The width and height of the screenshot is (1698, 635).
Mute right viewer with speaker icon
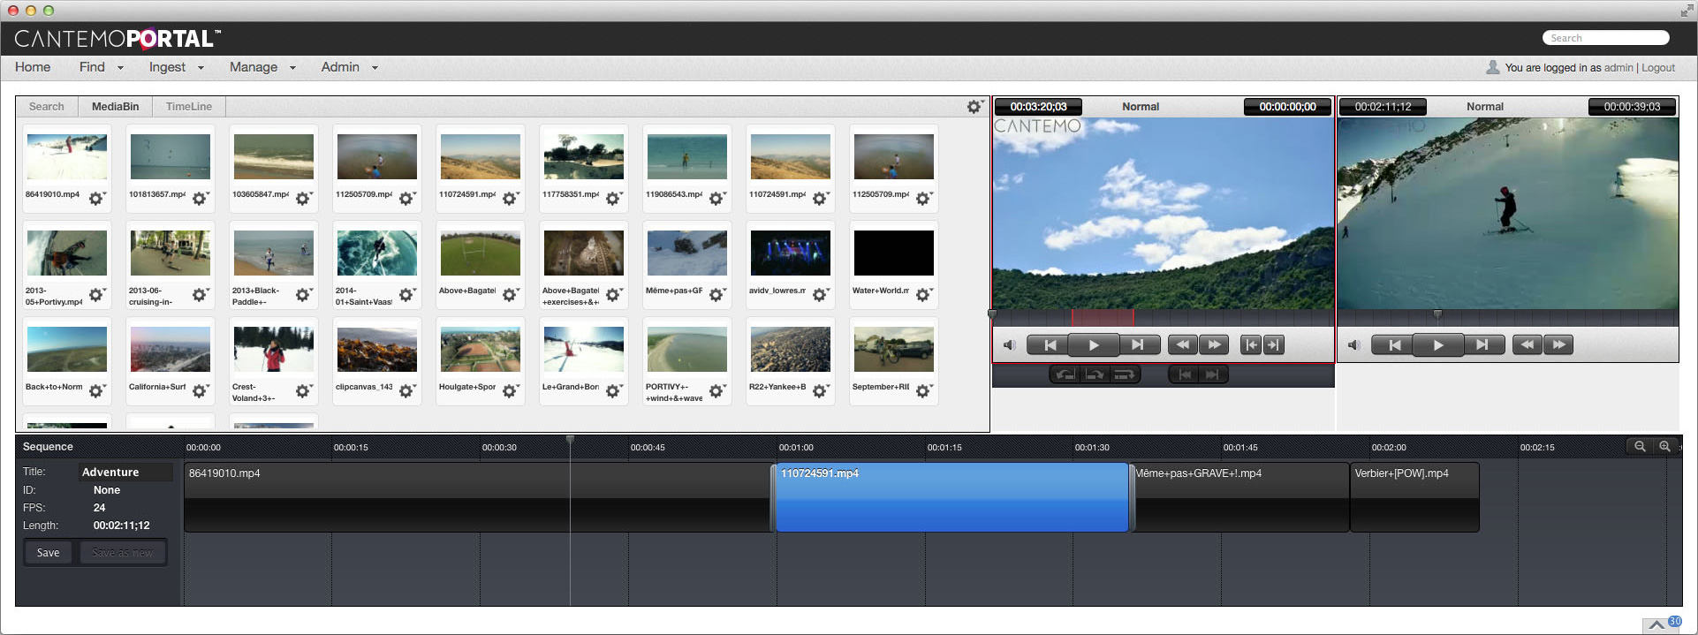(x=1353, y=345)
